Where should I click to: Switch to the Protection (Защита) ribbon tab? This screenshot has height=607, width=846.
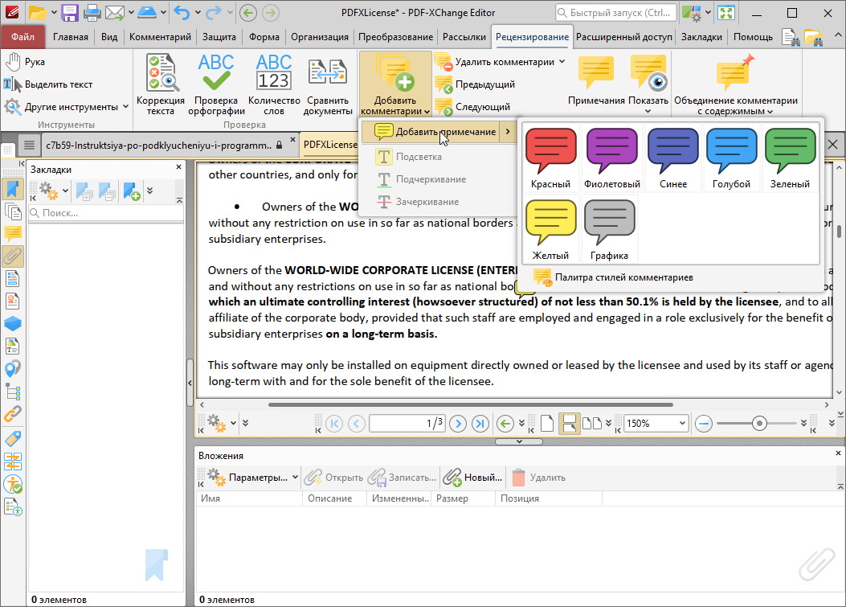[219, 37]
